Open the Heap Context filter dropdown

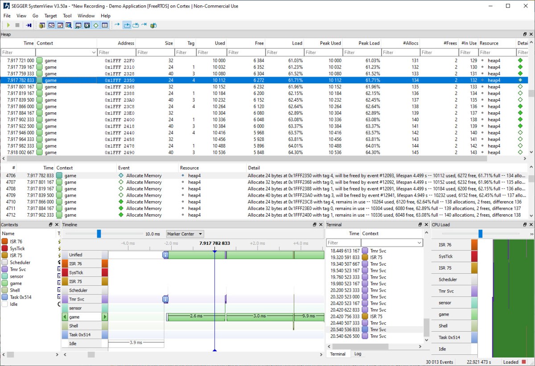pyautogui.click(x=93, y=53)
